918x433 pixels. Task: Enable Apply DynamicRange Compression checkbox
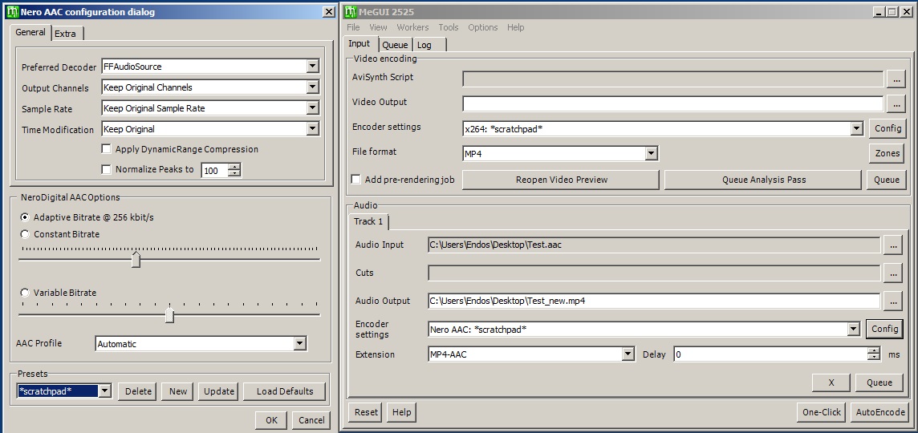[107, 149]
